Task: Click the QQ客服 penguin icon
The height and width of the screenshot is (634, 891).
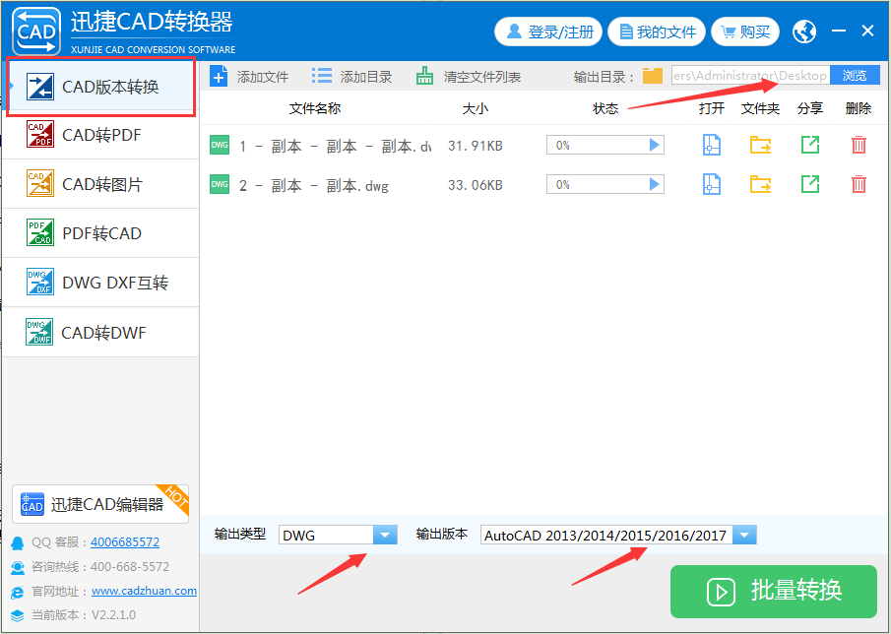Action: pos(18,542)
